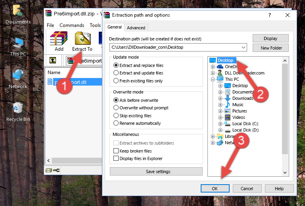305x206 pixels.
Task: Select Videos folder in tree
Action: click(x=239, y=117)
